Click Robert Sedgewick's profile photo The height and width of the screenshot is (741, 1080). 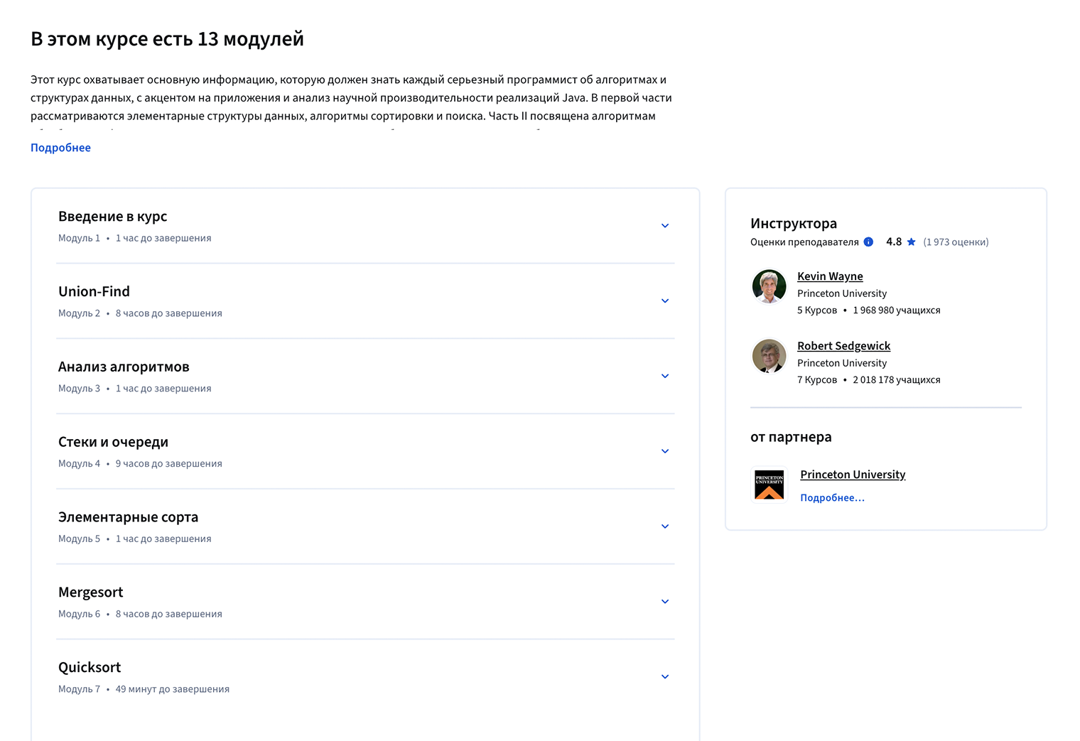coord(769,355)
